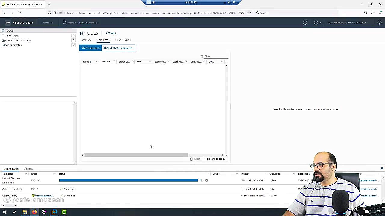This screenshot has width=385, height=216.
Task: Click the upload task progress bar
Action: tap(128, 180)
